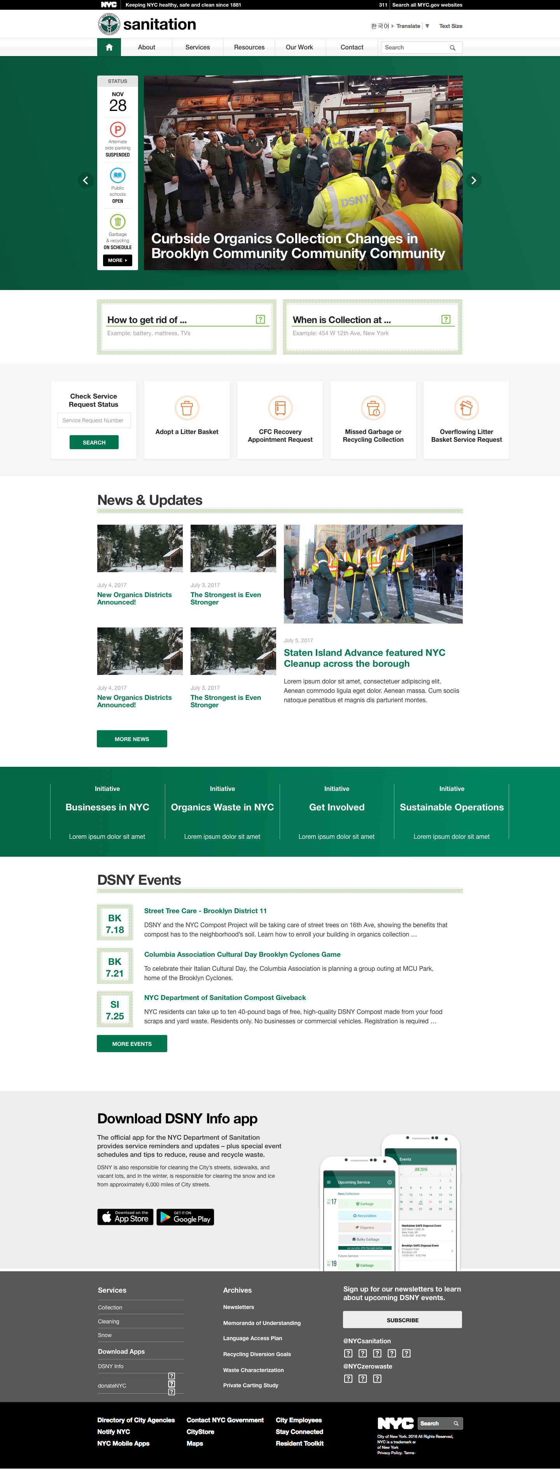
Task: Open Newsletters archive link
Action: pos(239,1307)
